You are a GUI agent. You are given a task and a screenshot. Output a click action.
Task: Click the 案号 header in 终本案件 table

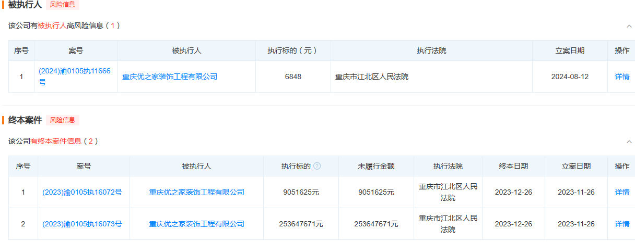84,166
